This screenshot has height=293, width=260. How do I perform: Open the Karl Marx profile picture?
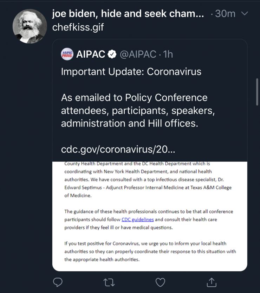(30, 26)
